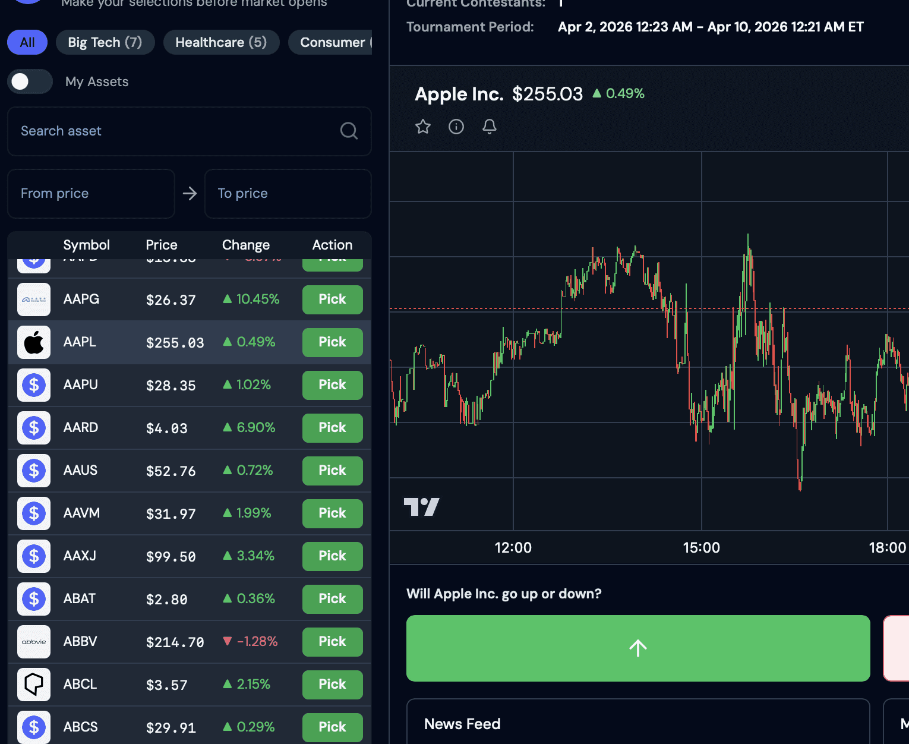Click the $99.50 AAXJ price
Screen dimensions: 909x744
[171, 557]
